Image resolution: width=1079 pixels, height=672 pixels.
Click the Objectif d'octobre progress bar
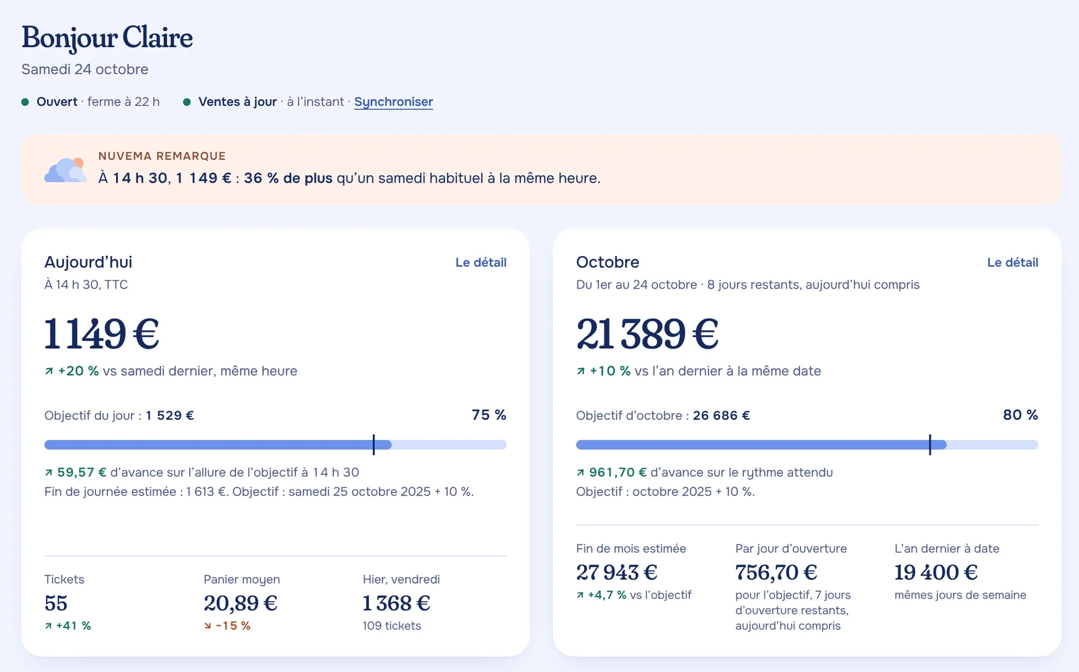(x=807, y=445)
